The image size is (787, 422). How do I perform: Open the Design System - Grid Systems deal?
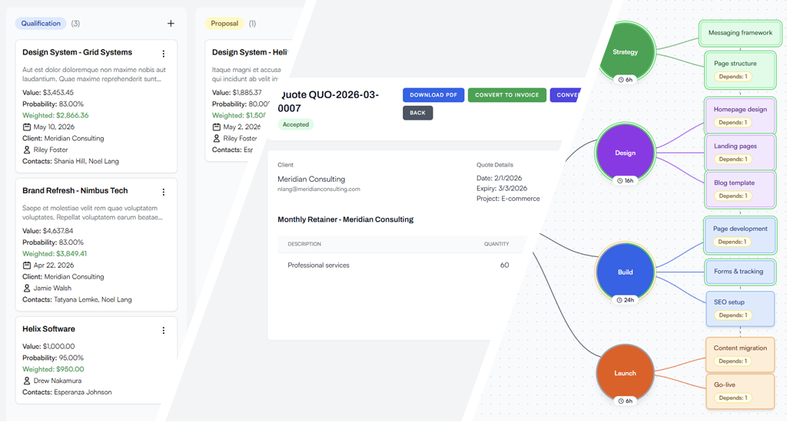(78, 52)
